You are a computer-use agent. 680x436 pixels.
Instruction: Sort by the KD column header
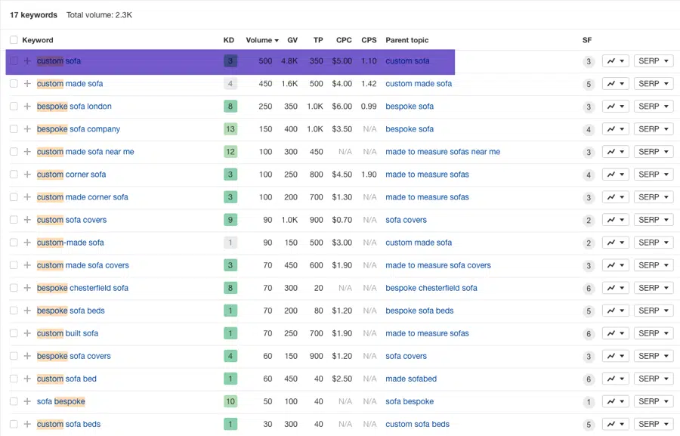tap(229, 40)
